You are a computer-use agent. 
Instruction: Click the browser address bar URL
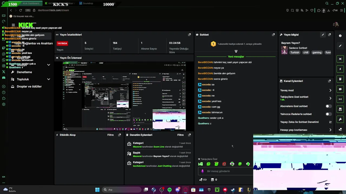click(x=53, y=10)
